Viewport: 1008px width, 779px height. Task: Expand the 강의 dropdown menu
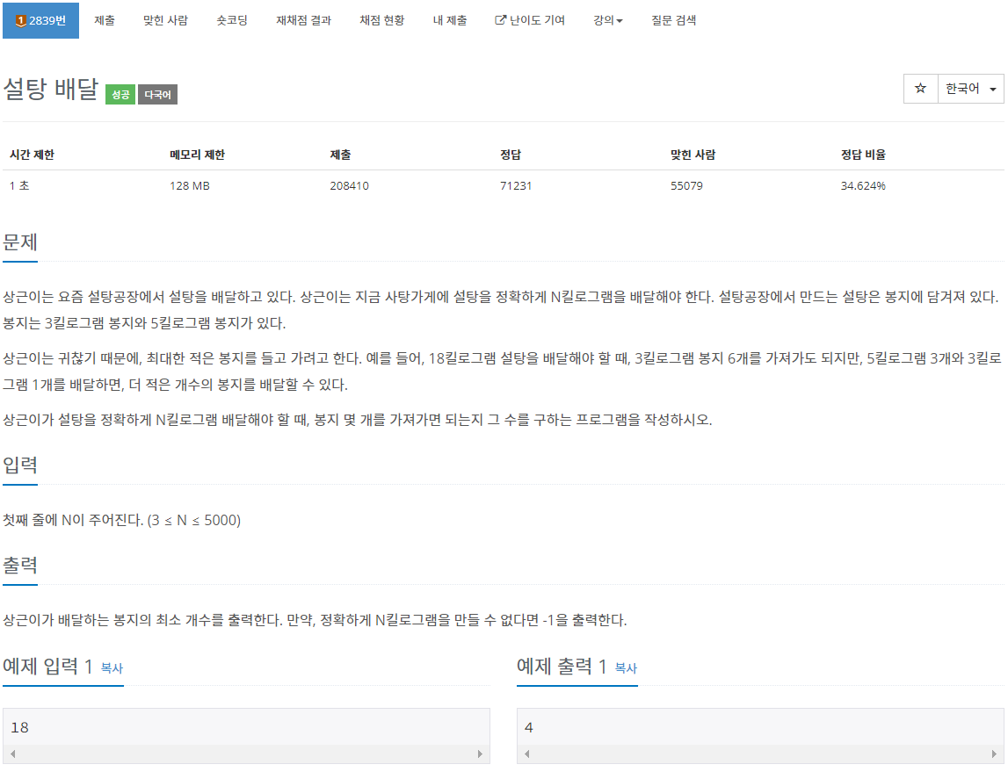tap(607, 20)
